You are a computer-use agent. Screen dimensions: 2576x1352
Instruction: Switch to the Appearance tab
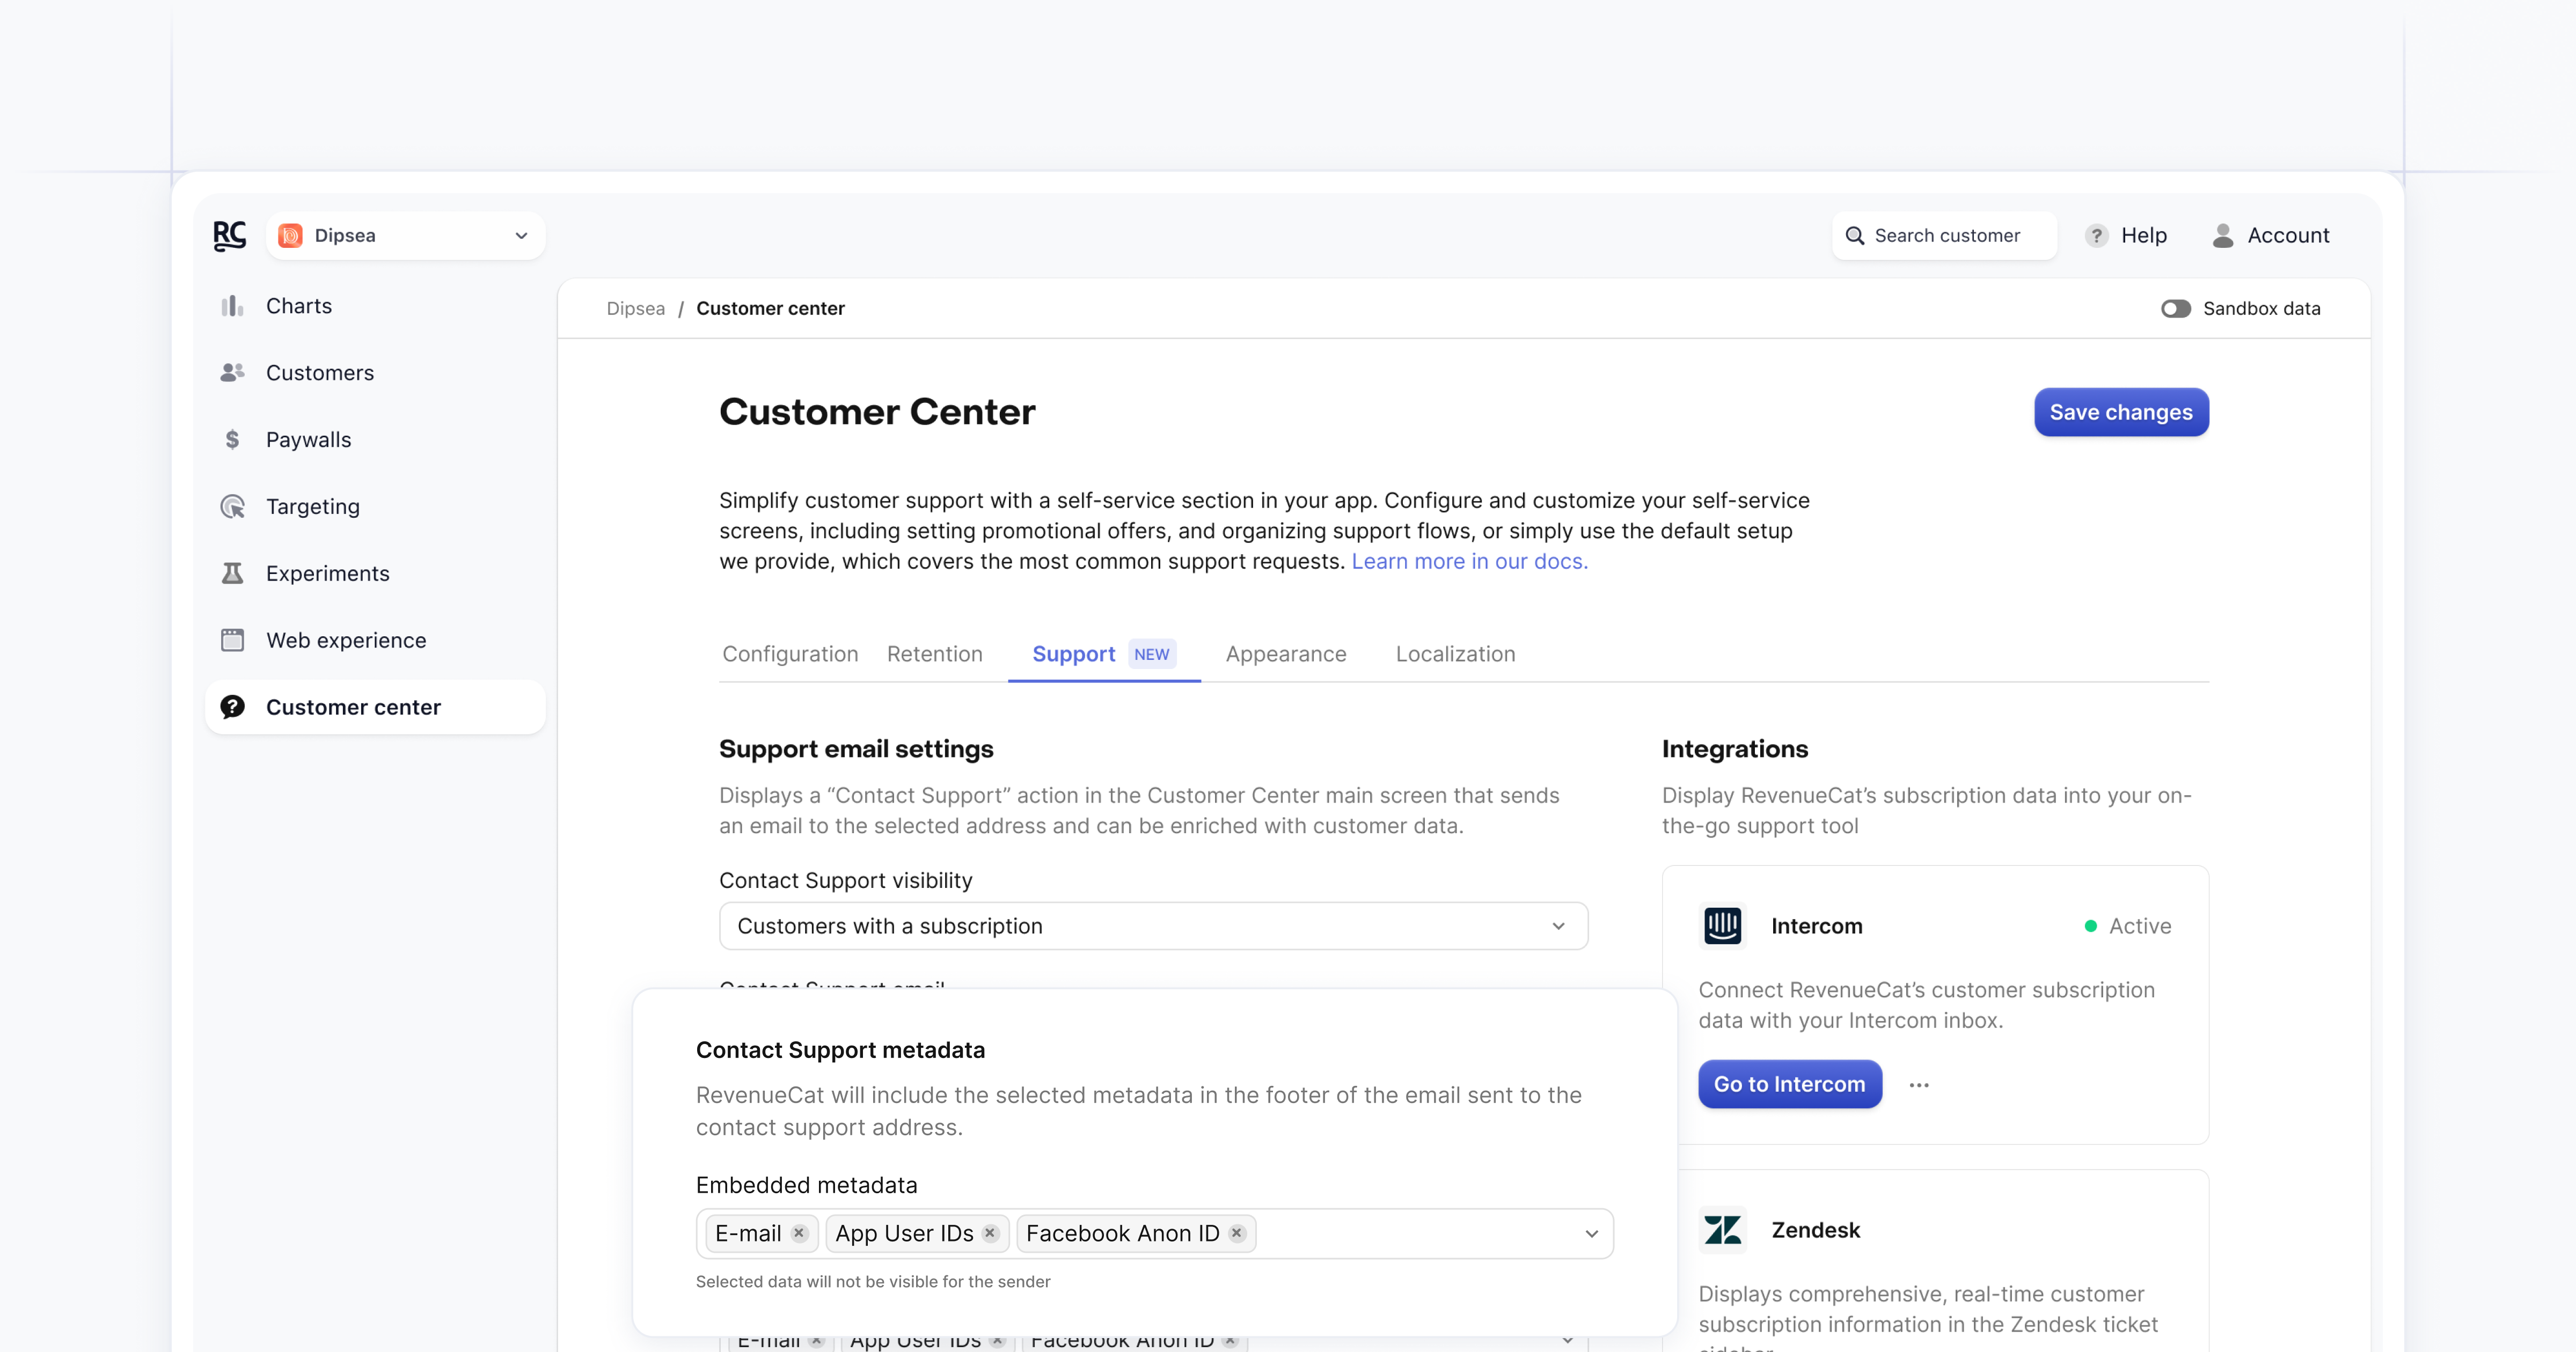(1285, 654)
